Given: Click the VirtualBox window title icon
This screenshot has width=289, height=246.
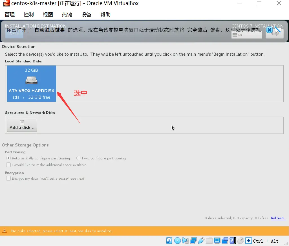Looking at the screenshot, I should [6, 3].
